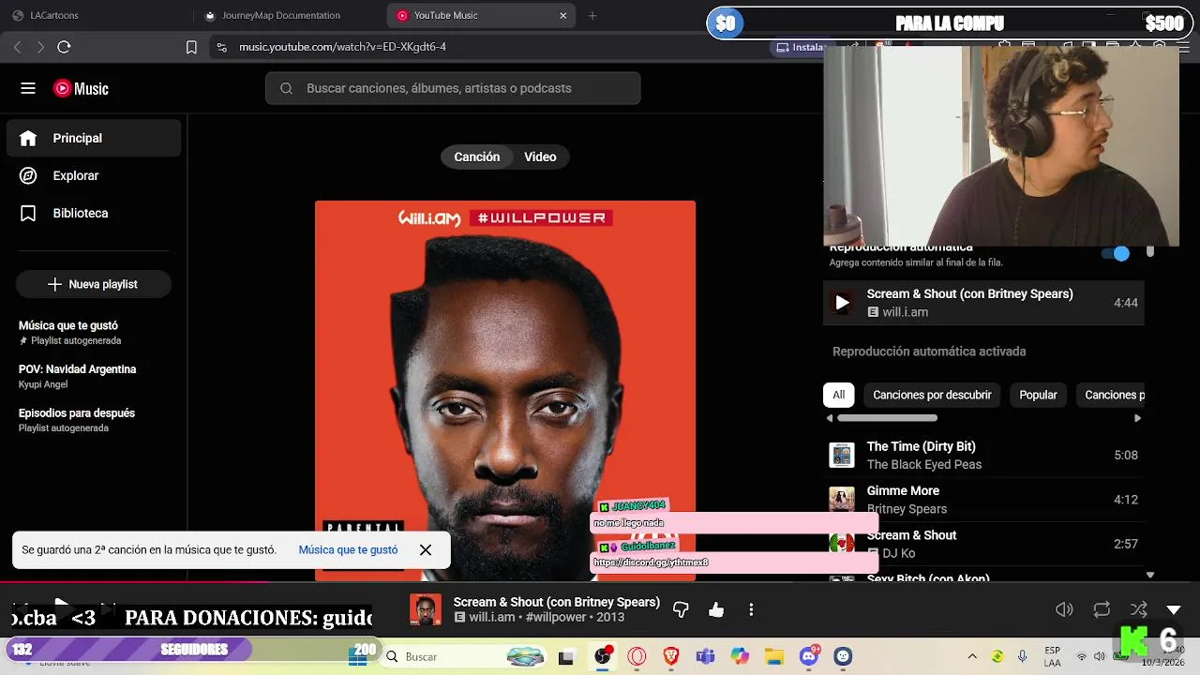Open the volume control

pyautogui.click(x=1064, y=609)
